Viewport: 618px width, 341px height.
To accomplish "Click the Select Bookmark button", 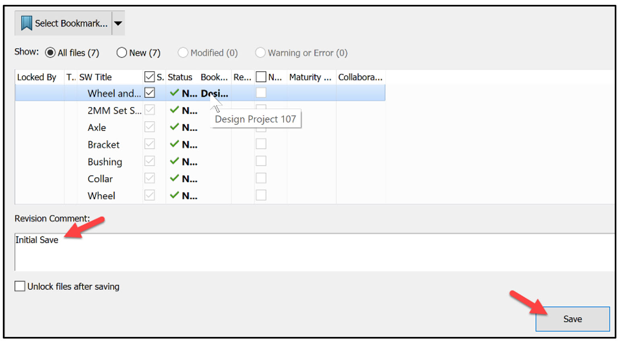I will [64, 23].
